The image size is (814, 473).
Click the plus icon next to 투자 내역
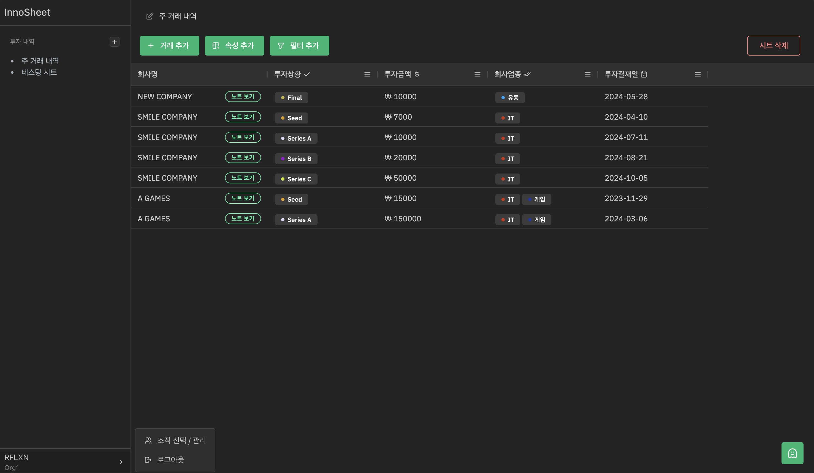(114, 42)
